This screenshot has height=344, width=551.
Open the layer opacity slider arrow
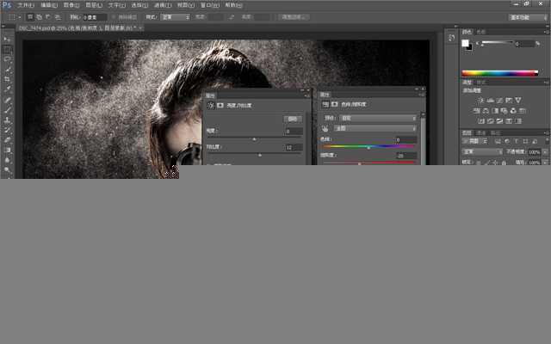click(545, 152)
